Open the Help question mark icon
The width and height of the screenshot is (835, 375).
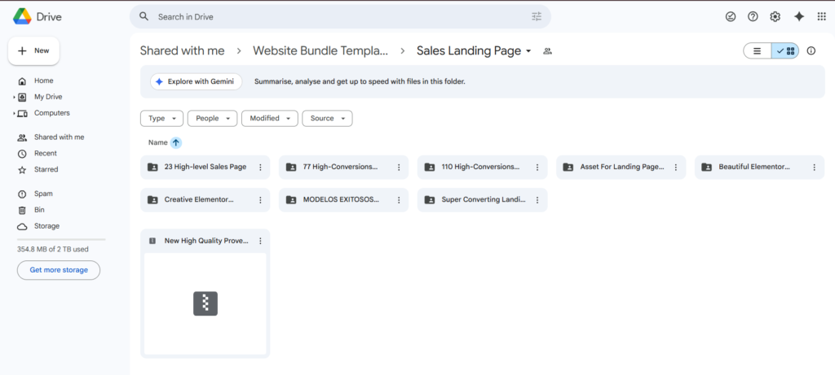(x=753, y=16)
